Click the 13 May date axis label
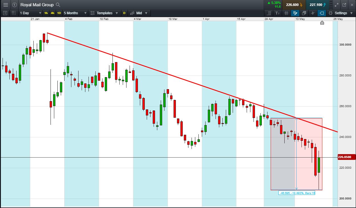Screen dimensions: 356x208 pos(300,19)
